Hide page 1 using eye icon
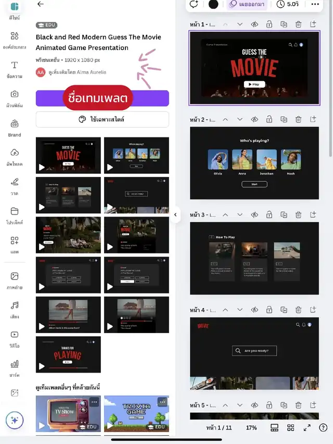 254,24
